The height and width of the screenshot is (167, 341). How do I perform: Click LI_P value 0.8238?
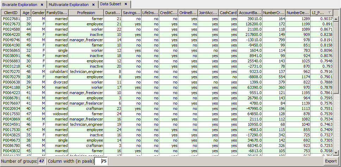click(322, 35)
